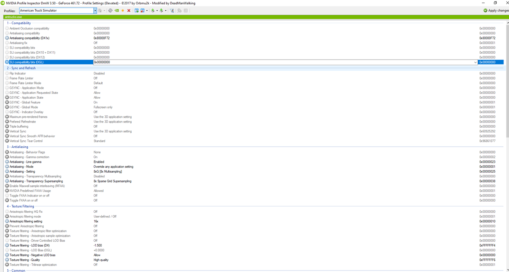Click gear icon beside Antialiasing - Transparency Supersampling
The image size is (509, 272).
pyautogui.click(x=7, y=181)
